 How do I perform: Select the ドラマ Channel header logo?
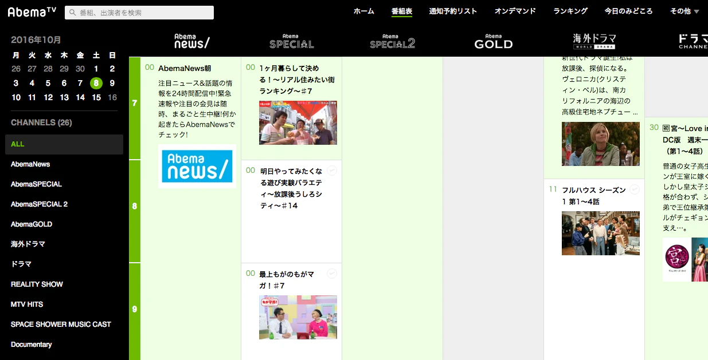(x=693, y=41)
